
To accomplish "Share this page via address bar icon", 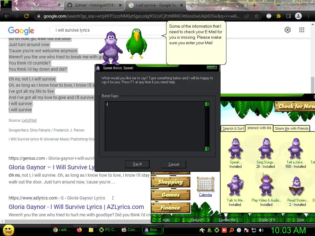I will (x=247, y=16).
